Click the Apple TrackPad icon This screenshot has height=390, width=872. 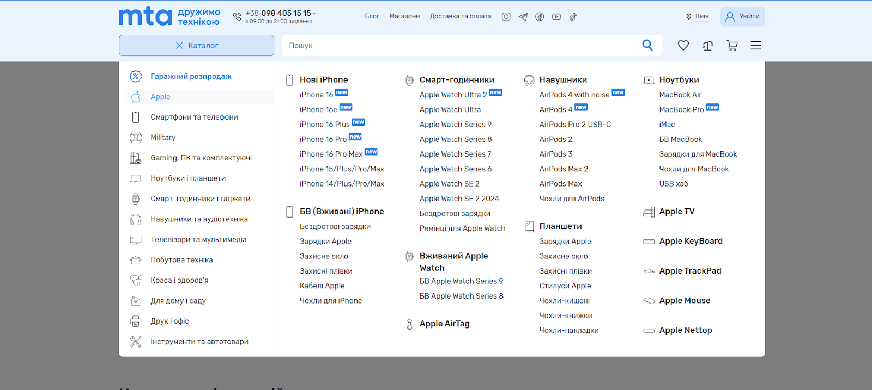(x=649, y=271)
